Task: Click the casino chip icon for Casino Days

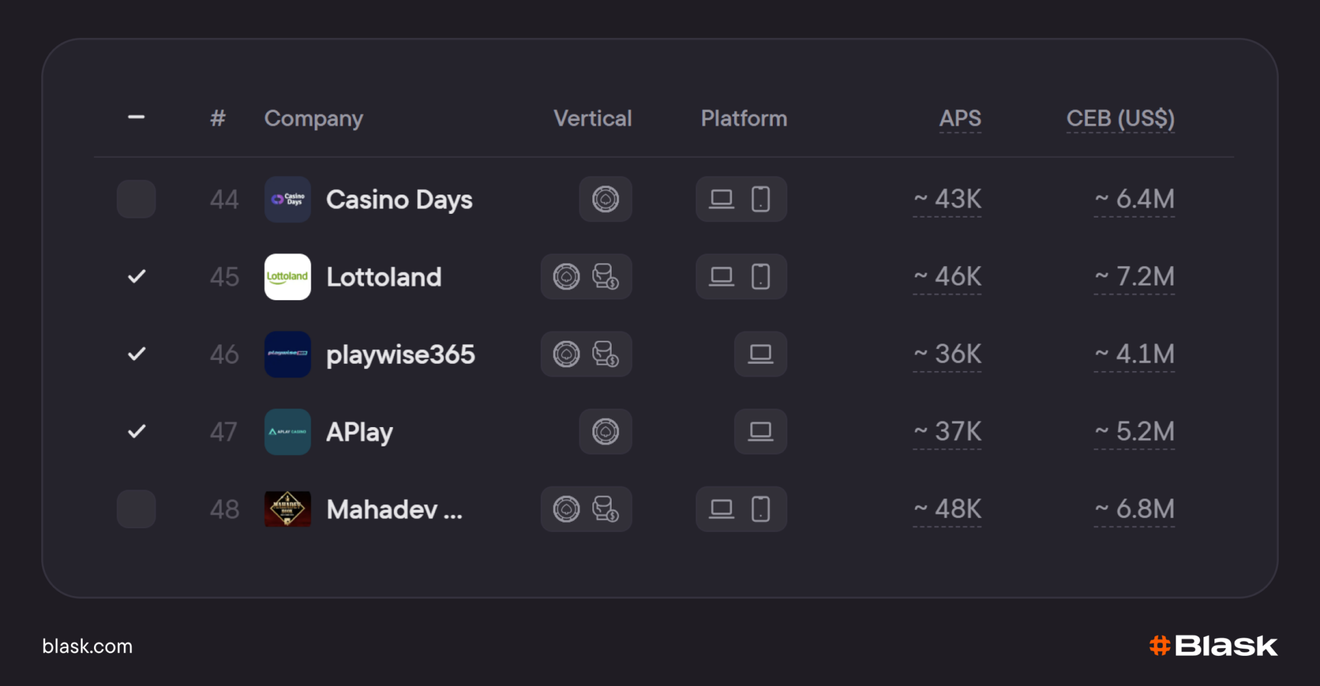Action: pyautogui.click(x=605, y=199)
